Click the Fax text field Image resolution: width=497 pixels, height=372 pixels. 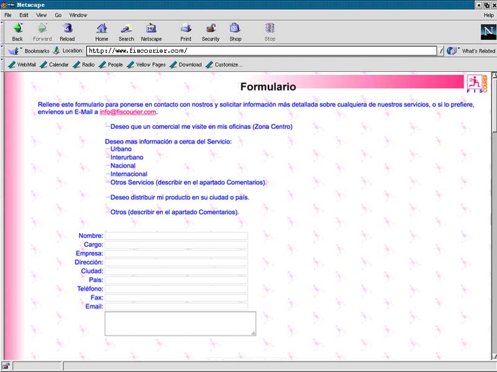176,298
